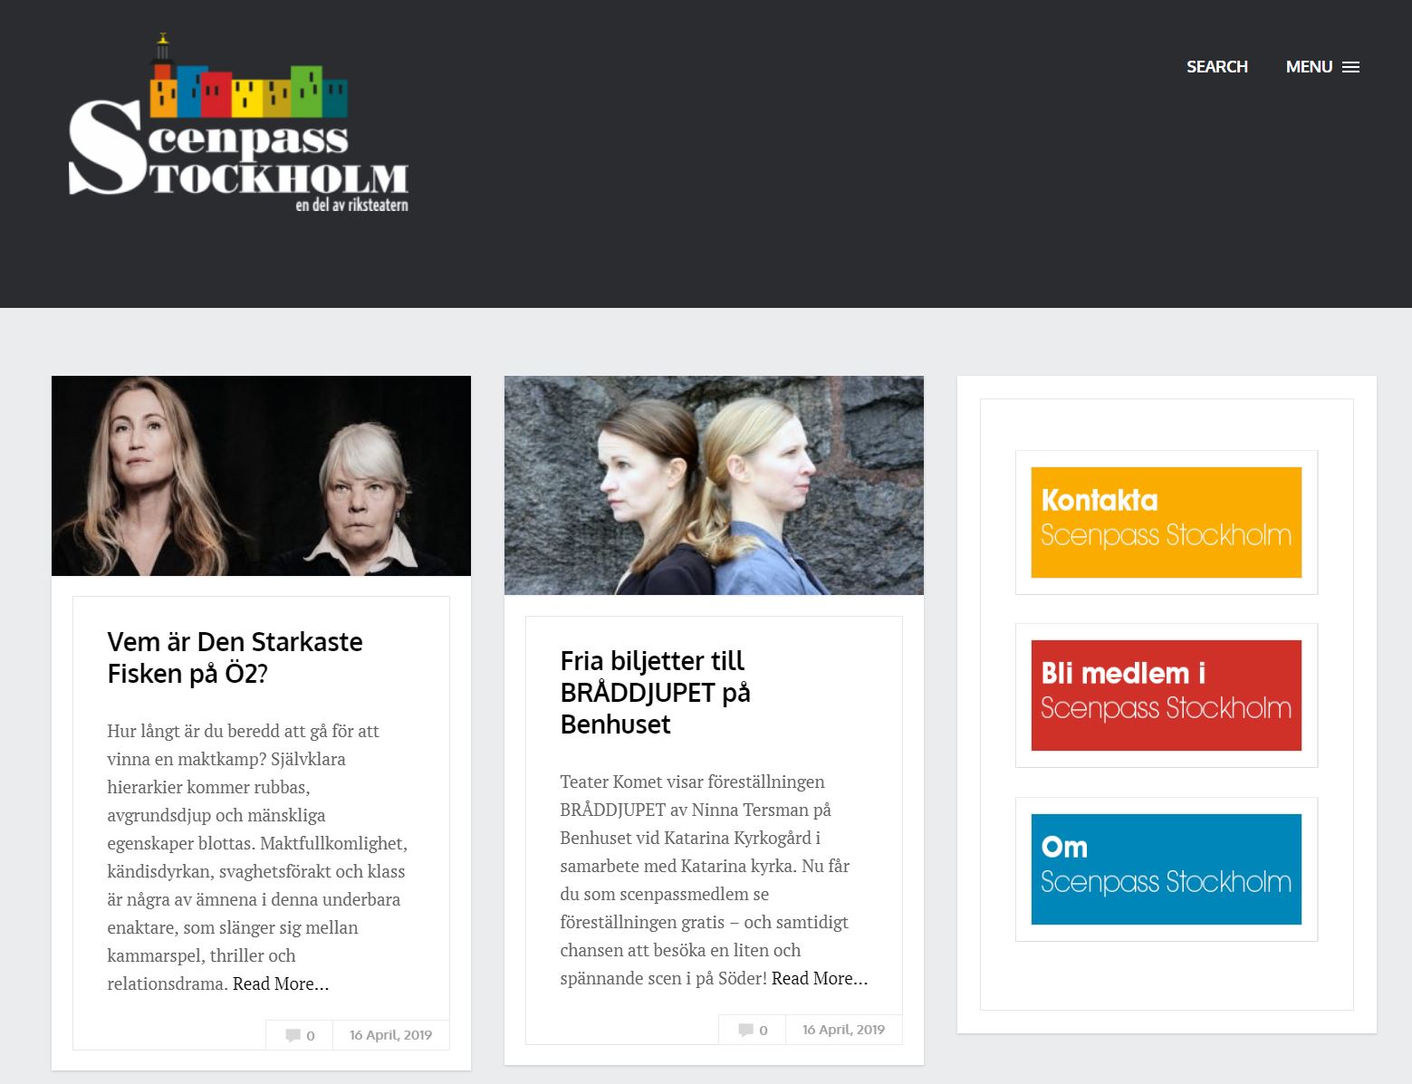Viewport: 1412px width, 1084px height.
Task: Click comment bubble icon on BRÅDDJUPET post
Action: coord(745,1030)
